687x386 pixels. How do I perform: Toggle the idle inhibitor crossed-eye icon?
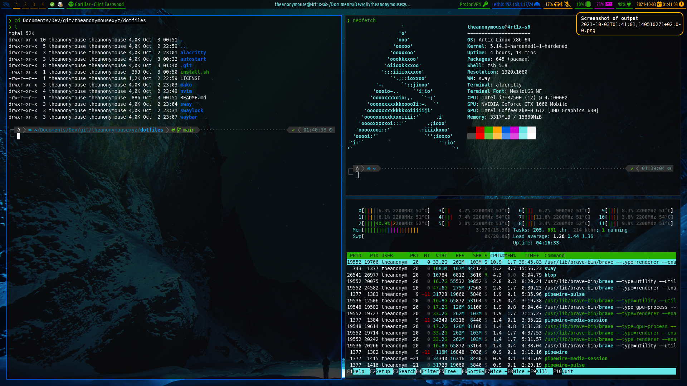(x=6, y=4)
